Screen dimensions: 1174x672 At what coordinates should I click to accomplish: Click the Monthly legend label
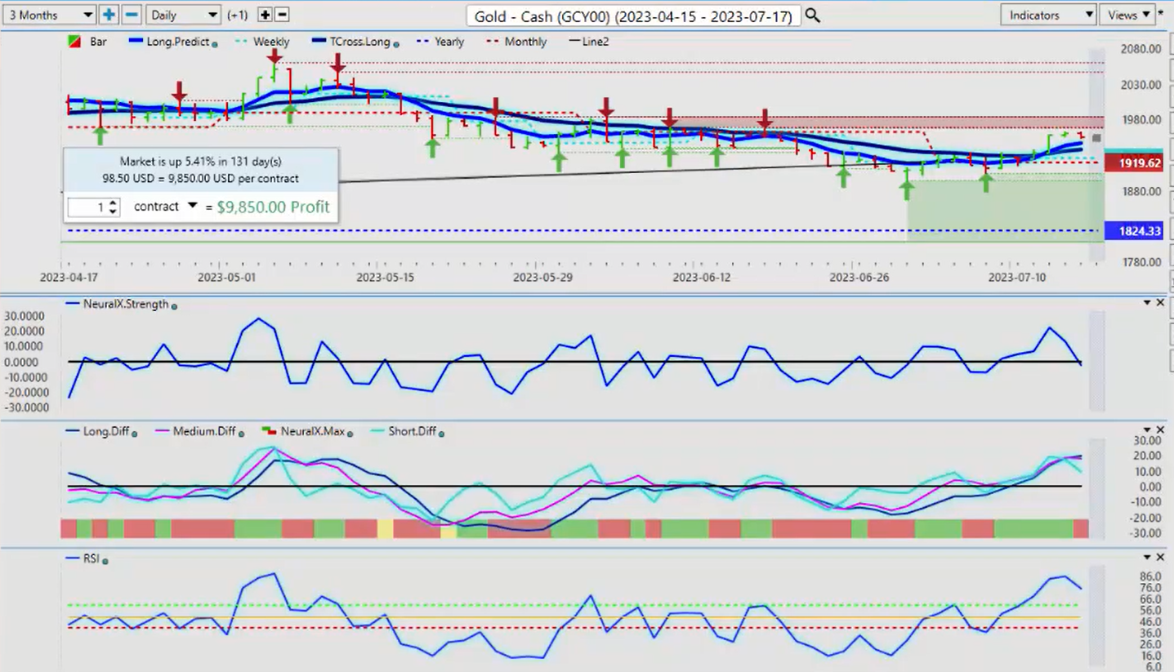526,42
